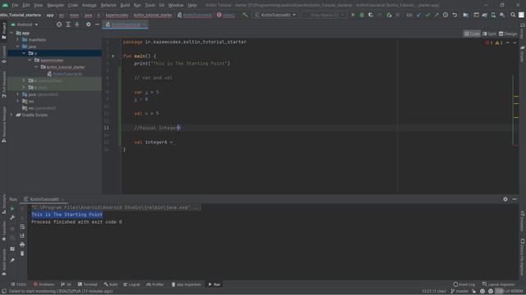Select KotlinTutorial.kt file in tree
Screen dimensions: 526x295
coord(65,74)
